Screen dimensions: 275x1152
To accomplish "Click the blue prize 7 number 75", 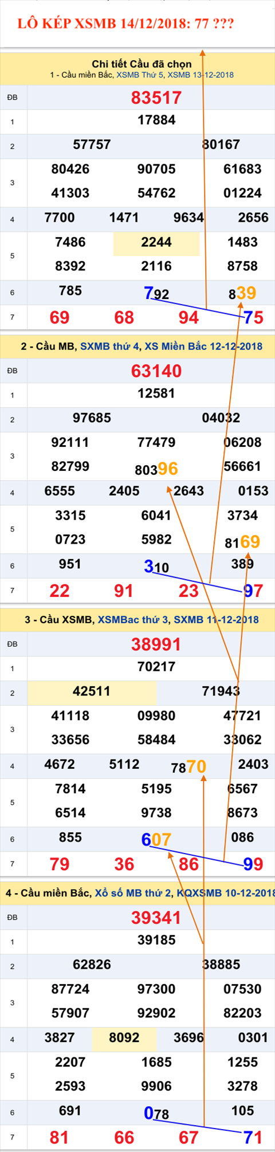I will pyautogui.click(x=253, y=317).
